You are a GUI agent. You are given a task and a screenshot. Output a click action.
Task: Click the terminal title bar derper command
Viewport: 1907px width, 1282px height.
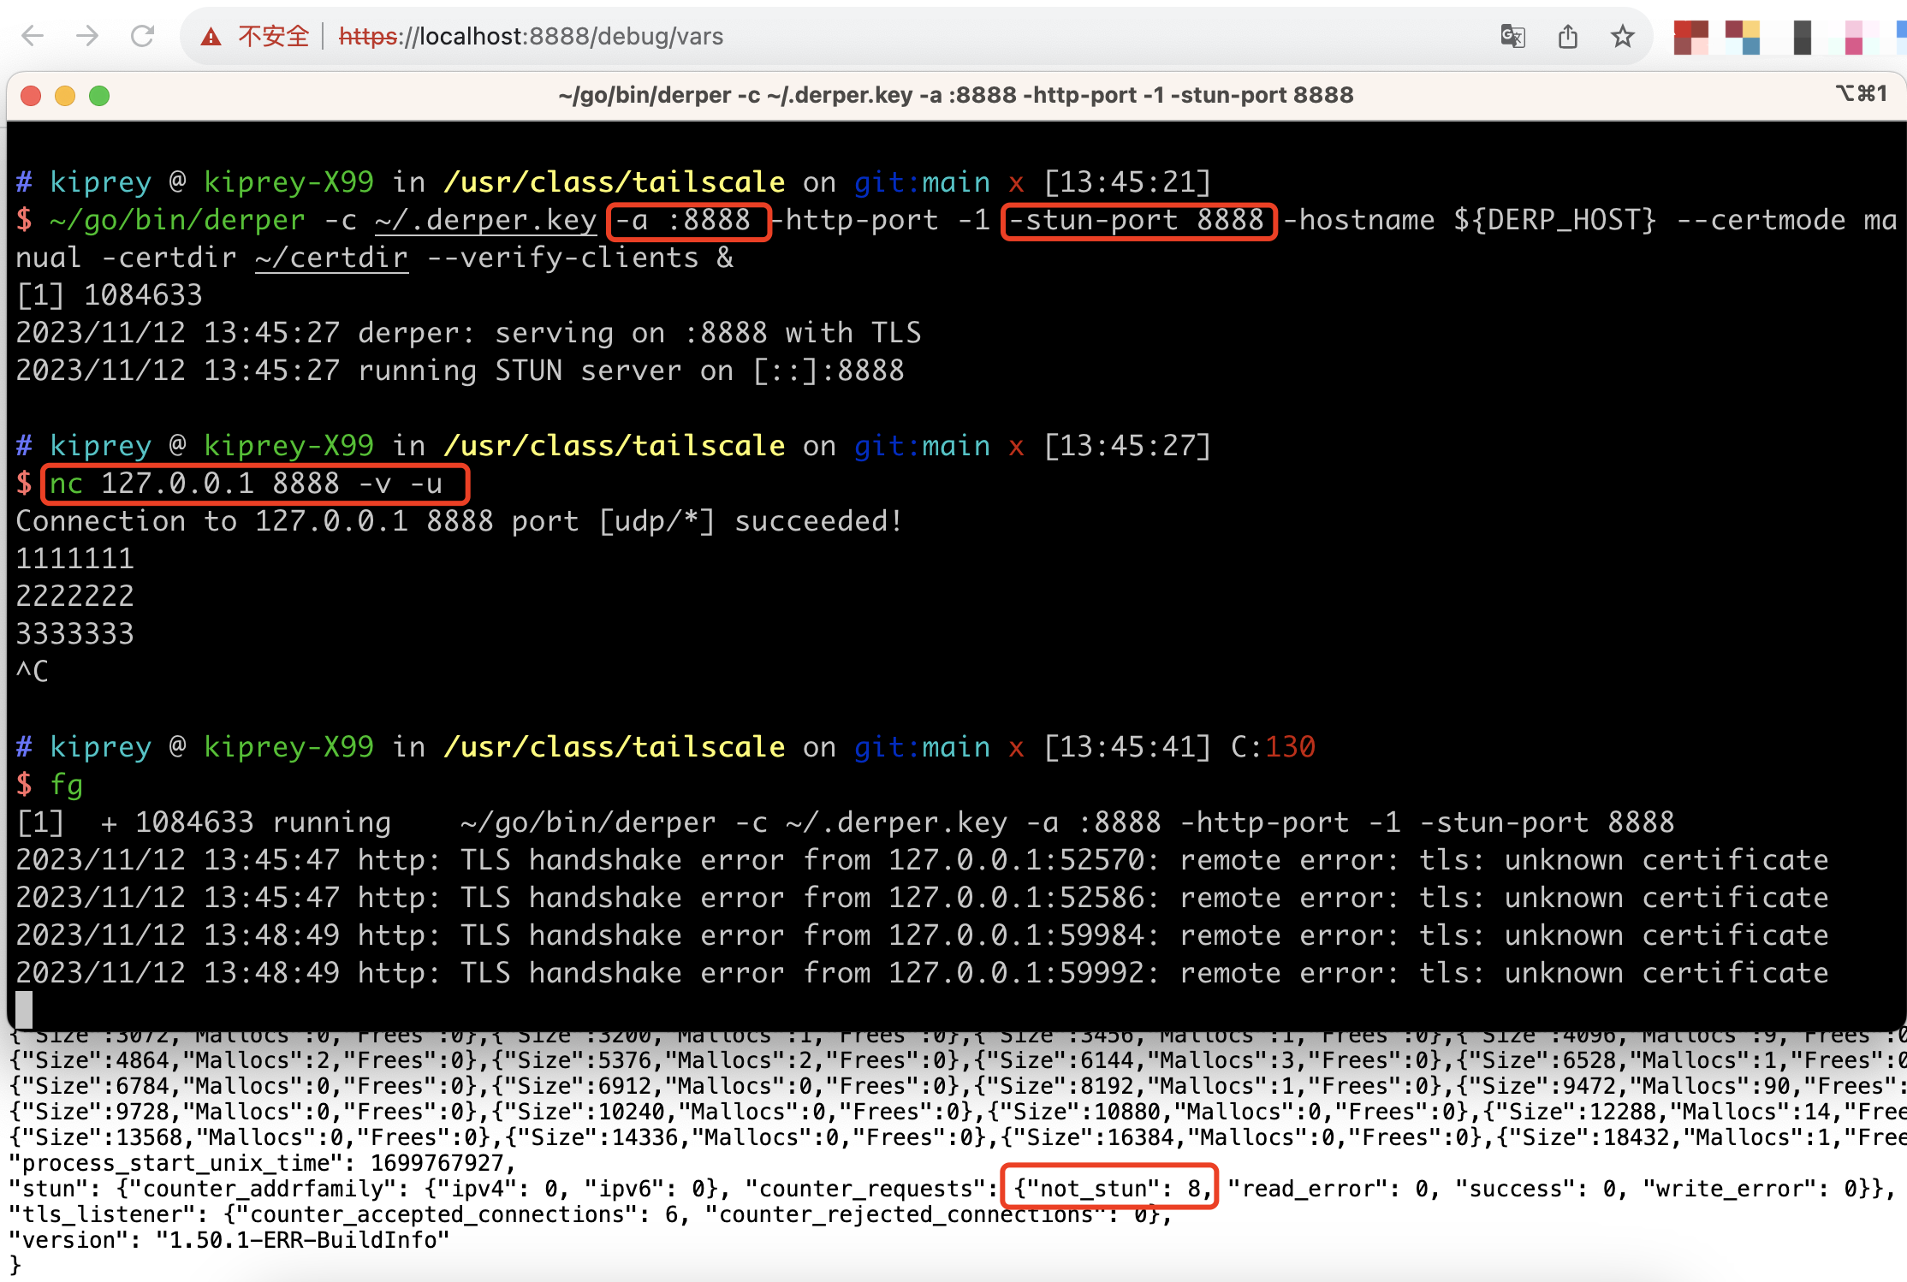pyautogui.click(x=955, y=95)
